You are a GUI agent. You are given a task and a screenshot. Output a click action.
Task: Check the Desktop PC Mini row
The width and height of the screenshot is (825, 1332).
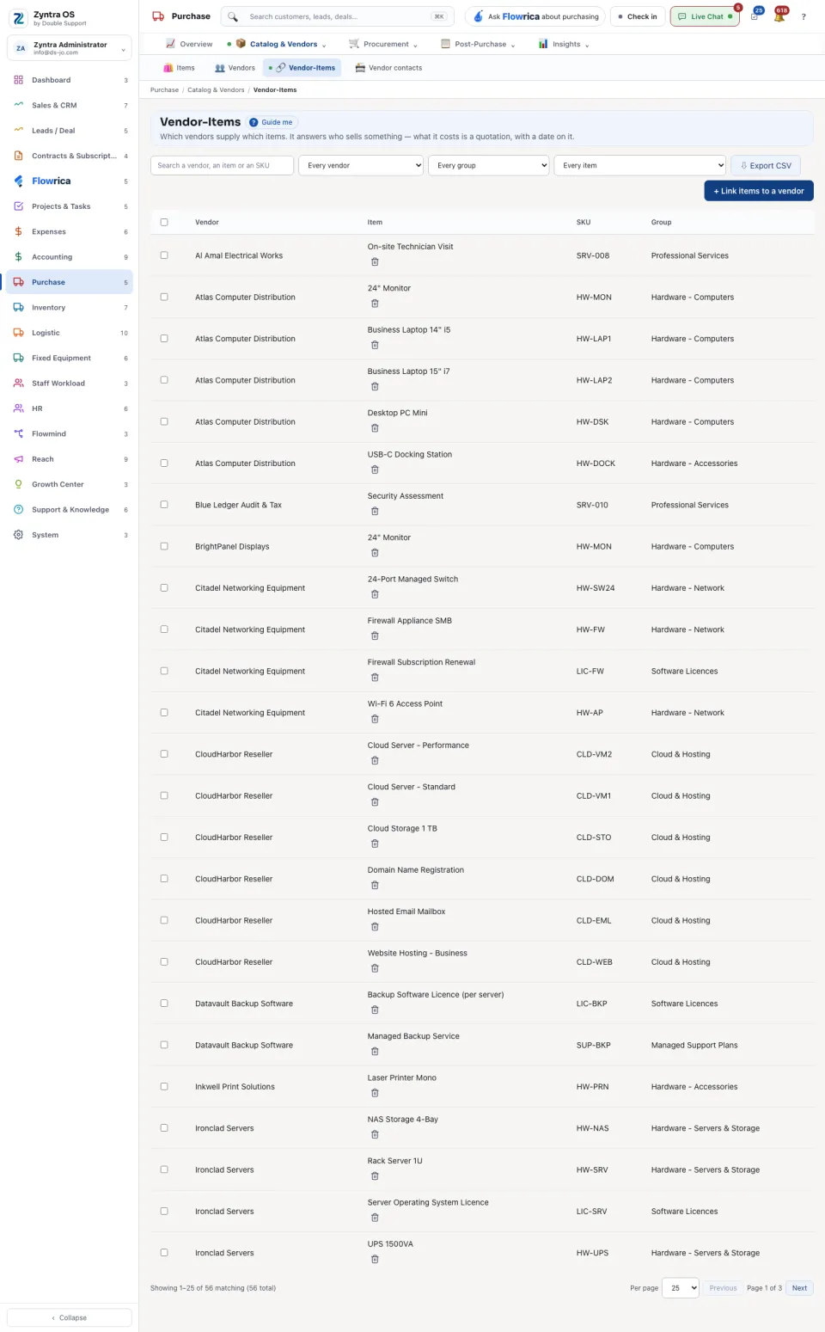coord(164,421)
